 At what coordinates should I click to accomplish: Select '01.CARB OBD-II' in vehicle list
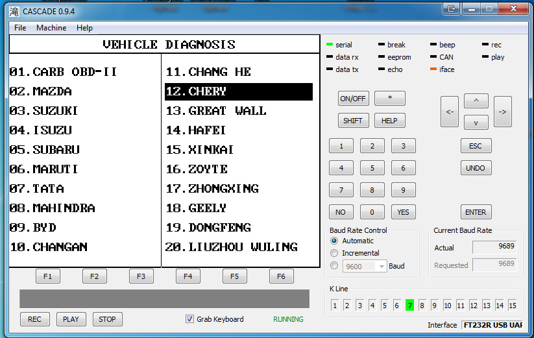pos(64,72)
